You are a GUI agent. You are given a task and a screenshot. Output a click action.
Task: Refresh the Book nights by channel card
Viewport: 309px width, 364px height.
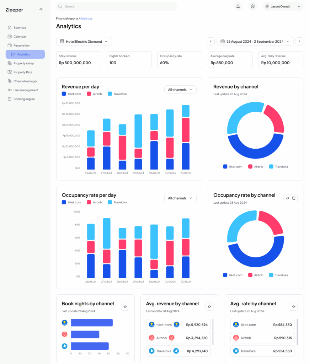(125, 306)
